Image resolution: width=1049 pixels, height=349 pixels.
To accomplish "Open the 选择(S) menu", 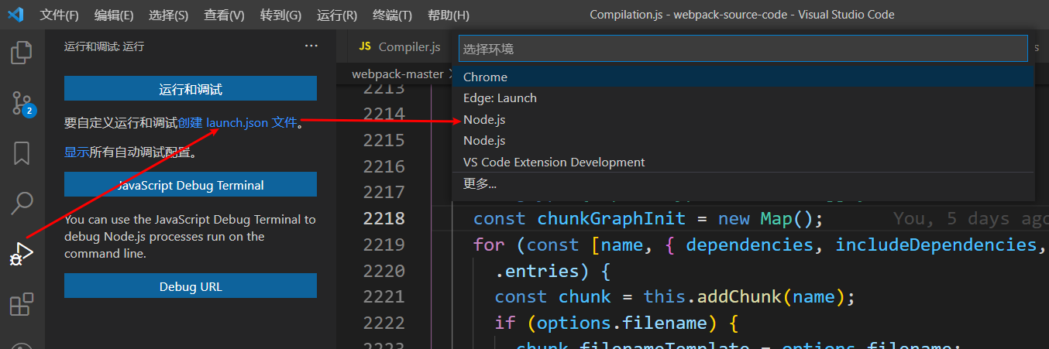I will pyautogui.click(x=168, y=15).
